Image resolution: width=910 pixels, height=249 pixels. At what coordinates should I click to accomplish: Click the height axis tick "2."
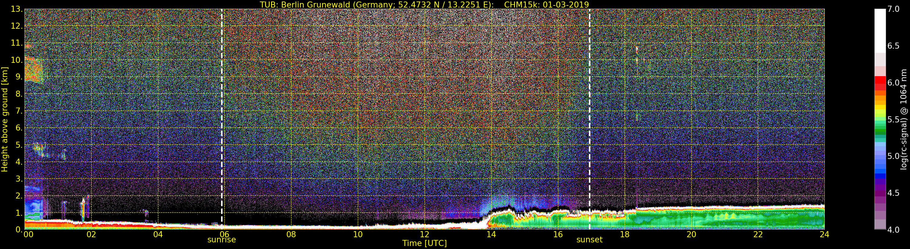(19, 196)
